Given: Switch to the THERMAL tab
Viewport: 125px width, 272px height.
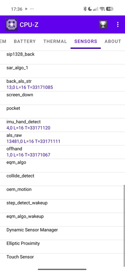Looking at the screenshot, I should point(55,41).
